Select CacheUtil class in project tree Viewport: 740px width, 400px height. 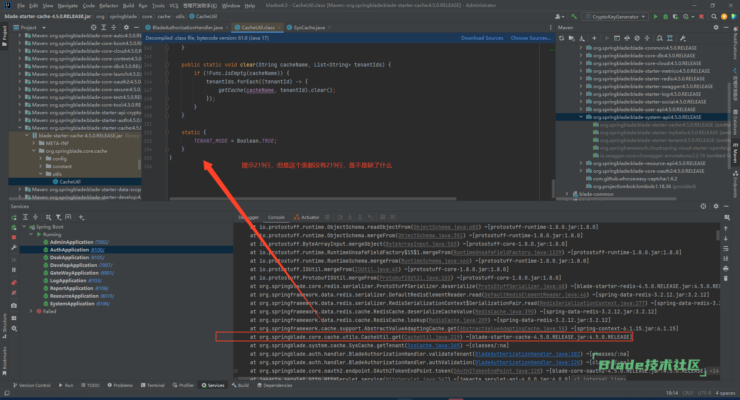coord(70,182)
